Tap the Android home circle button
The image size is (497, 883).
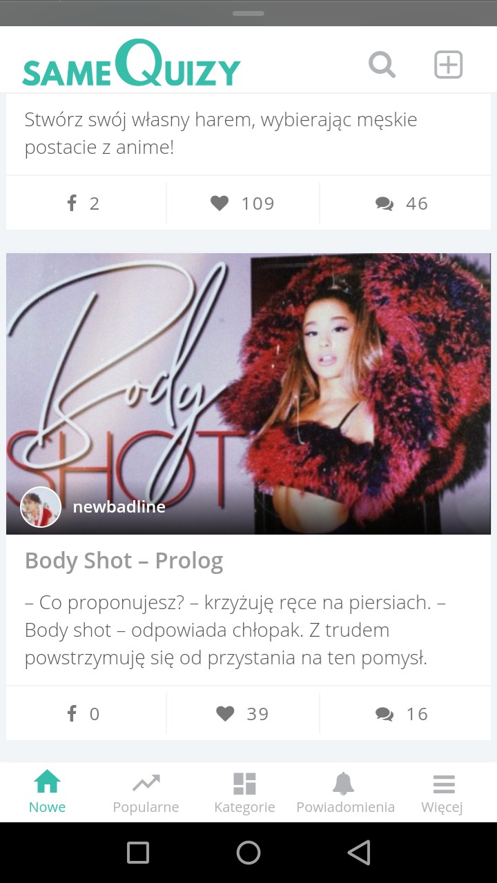point(248,853)
